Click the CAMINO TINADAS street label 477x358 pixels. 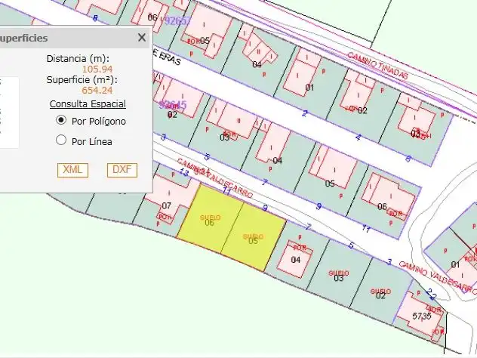click(x=377, y=66)
